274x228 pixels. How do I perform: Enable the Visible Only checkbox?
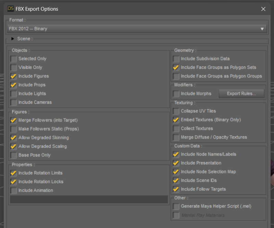(14, 67)
